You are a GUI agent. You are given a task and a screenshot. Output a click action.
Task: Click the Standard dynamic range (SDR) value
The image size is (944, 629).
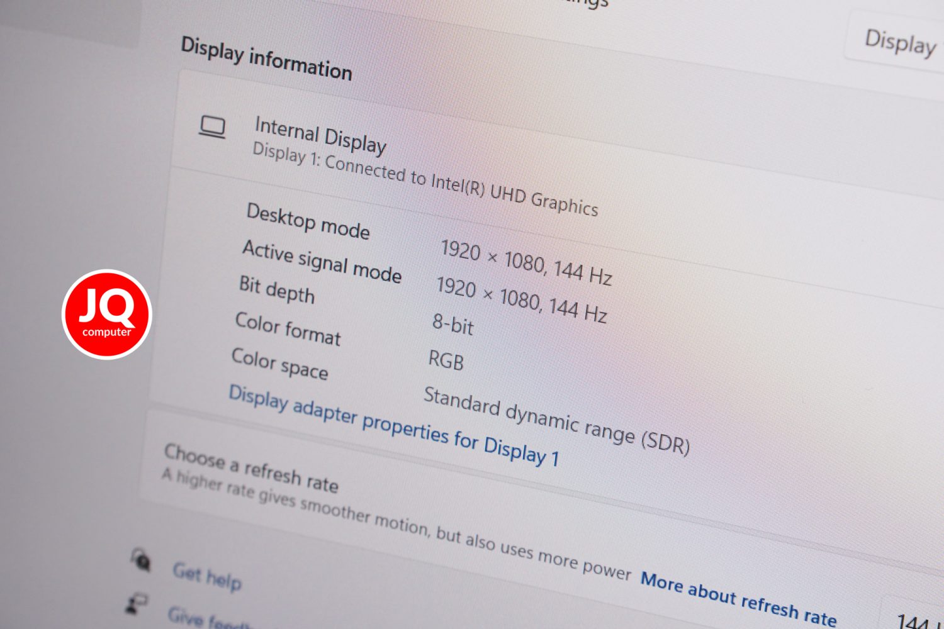557,420
